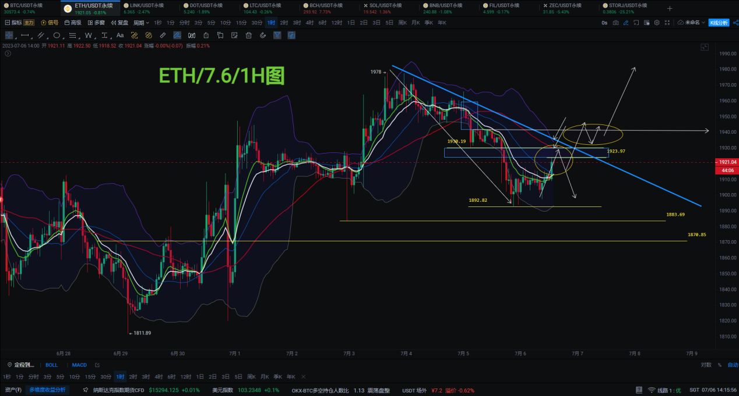Click the edit drawing note icon
The width and height of the screenshot is (739, 396).
pos(234,35)
